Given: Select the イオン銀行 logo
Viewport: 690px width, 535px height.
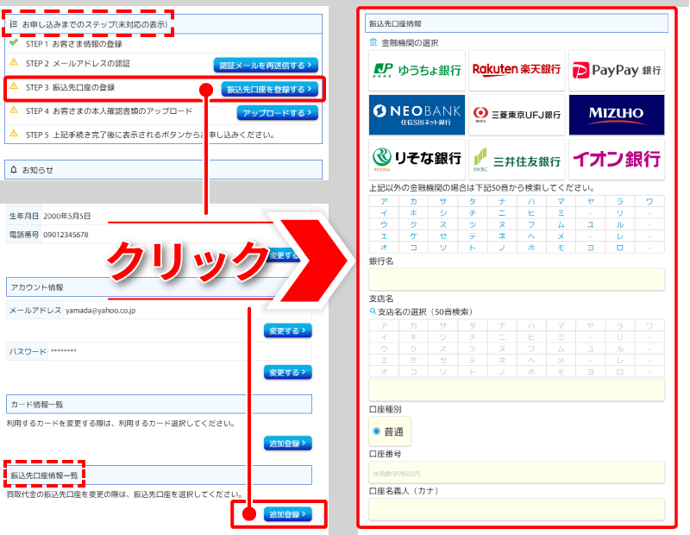Looking at the screenshot, I should point(616,160).
